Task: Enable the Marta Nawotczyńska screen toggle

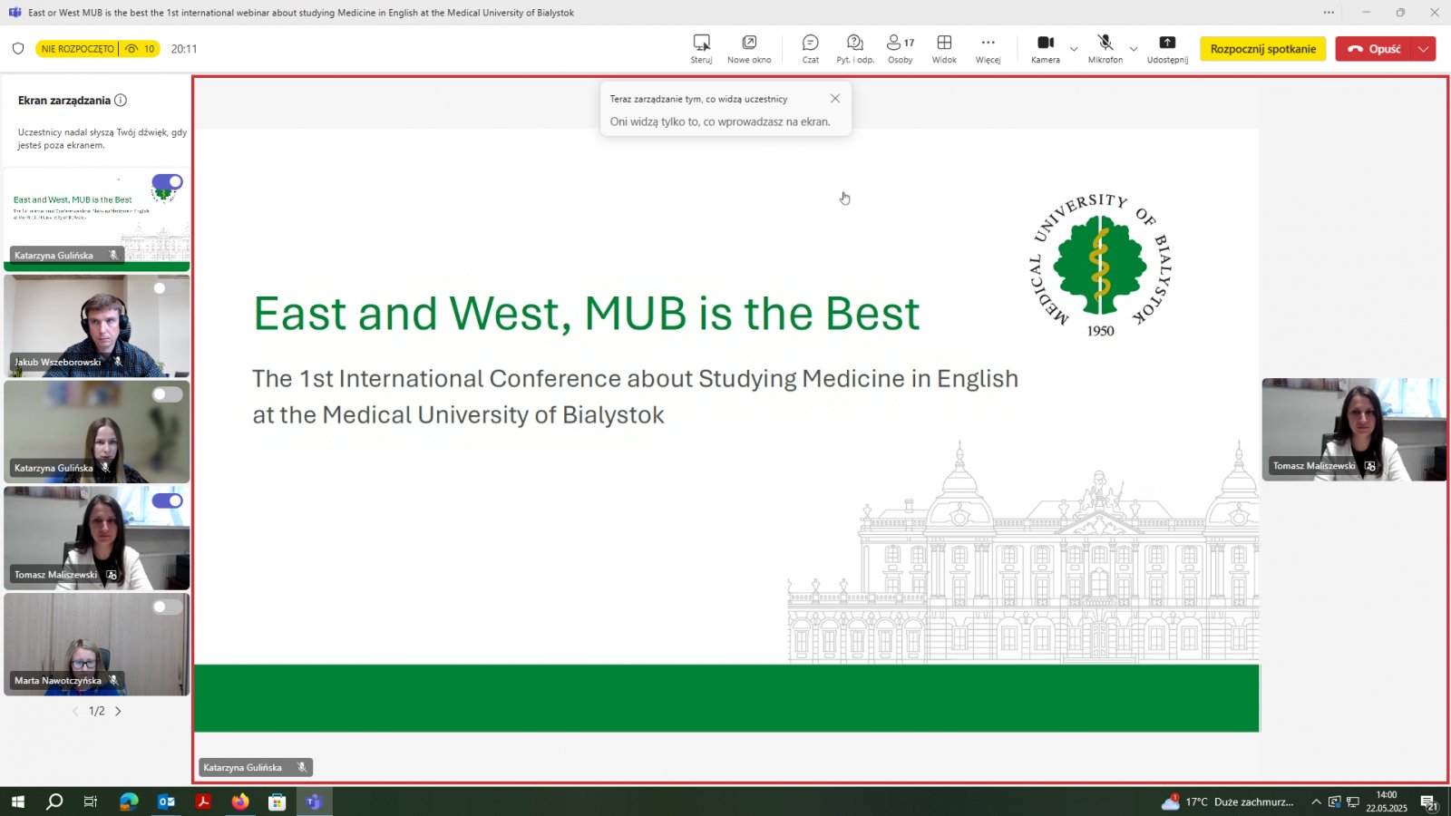Action: [x=167, y=607]
